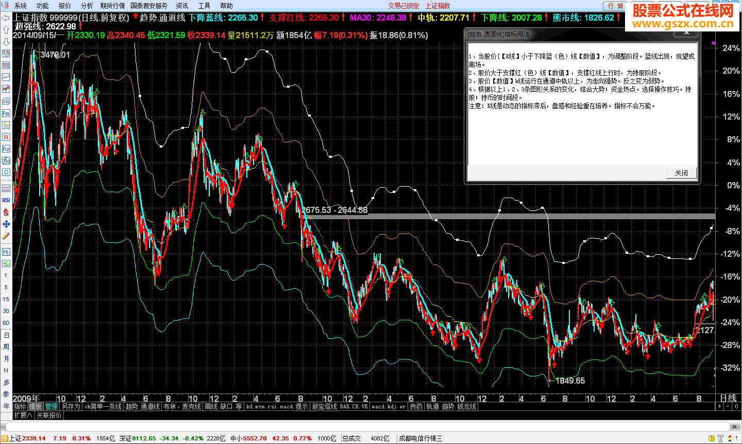Click the 0 reset button at bottom right
This screenshot has width=742, height=444.
coord(737,406)
